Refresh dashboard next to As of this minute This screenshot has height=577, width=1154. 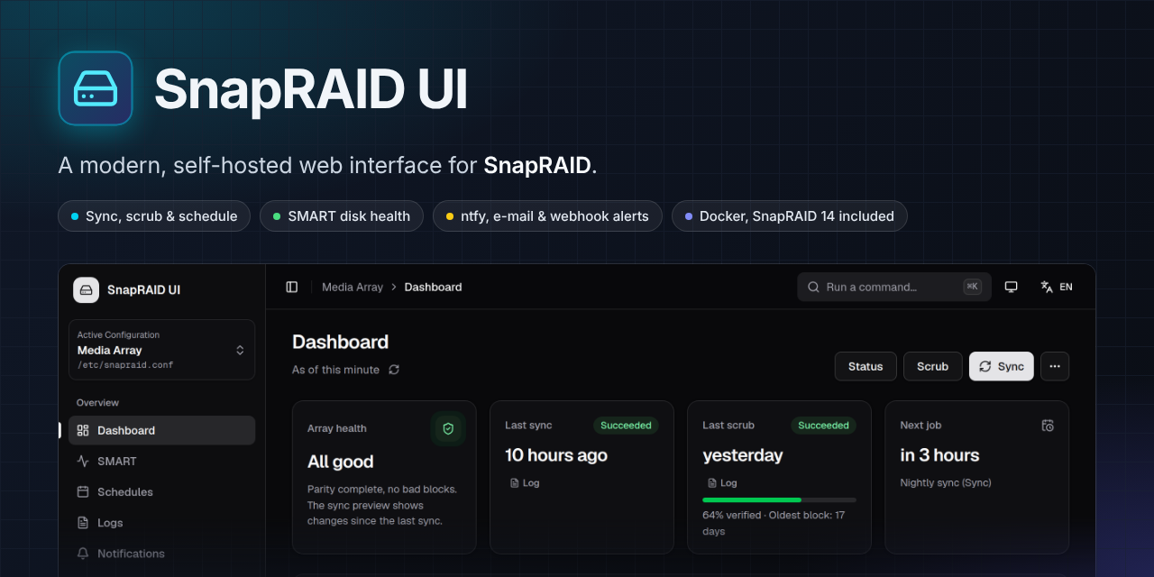[394, 370]
